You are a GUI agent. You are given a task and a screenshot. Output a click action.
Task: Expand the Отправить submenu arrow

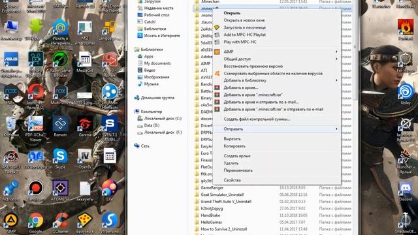tap(336, 129)
